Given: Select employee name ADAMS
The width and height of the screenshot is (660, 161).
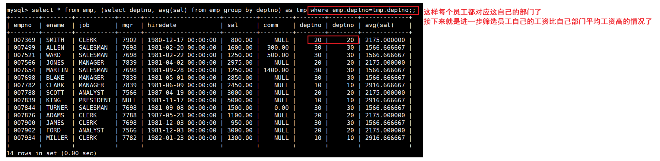Looking at the screenshot, I should 55,115.
